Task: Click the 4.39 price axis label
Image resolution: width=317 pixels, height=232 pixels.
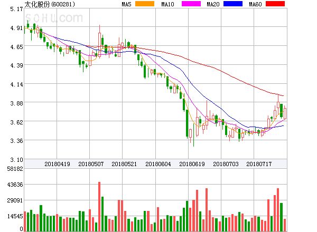Action: click(x=16, y=65)
